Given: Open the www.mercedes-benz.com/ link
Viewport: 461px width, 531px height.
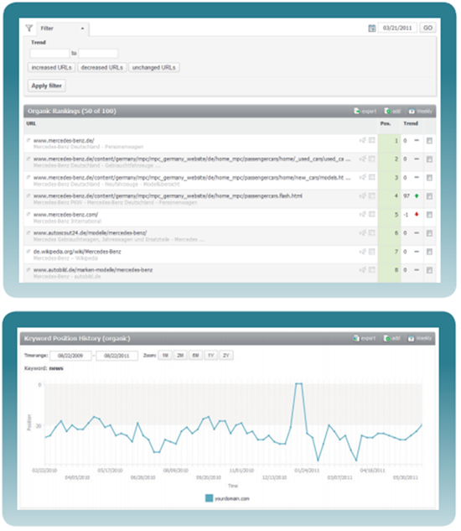Looking at the screenshot, I should pyautogui.click(x=65, y=215).
